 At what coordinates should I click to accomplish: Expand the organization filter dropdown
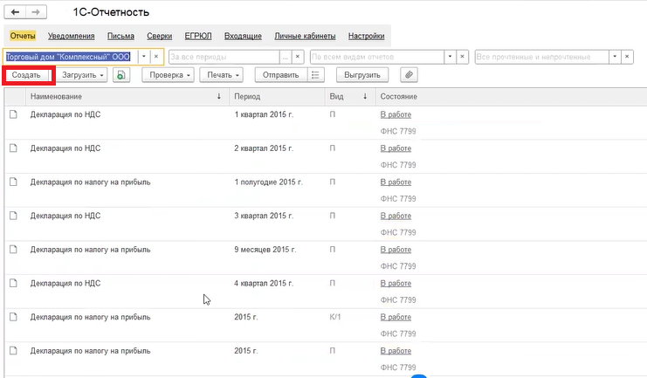(x=143, y=56)
